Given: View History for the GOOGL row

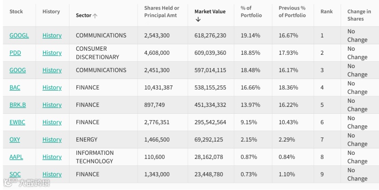Looking at the screenshot, I should click(x=52, y=36).
